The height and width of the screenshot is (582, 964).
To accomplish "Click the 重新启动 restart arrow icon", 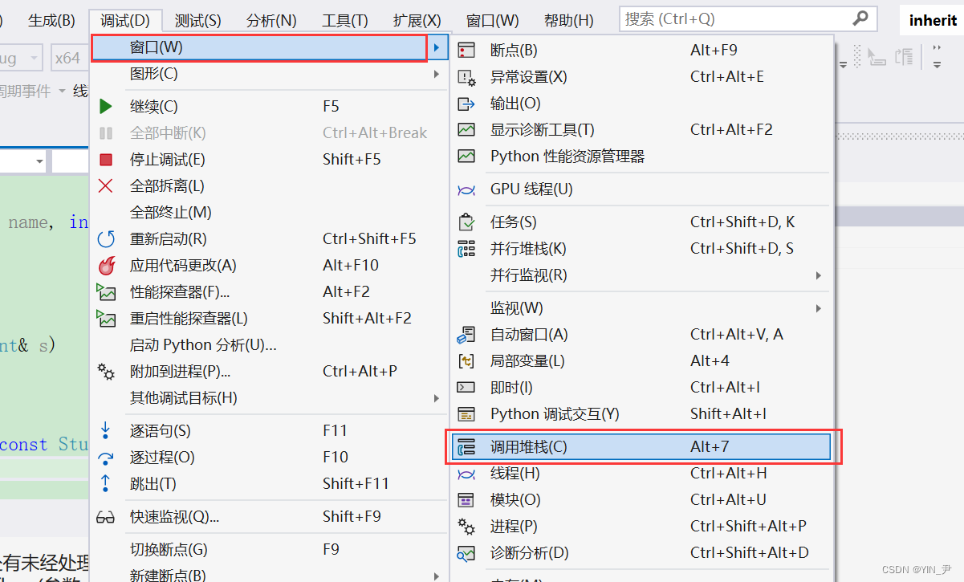I will pyautogui.click(x=106, y=238).
